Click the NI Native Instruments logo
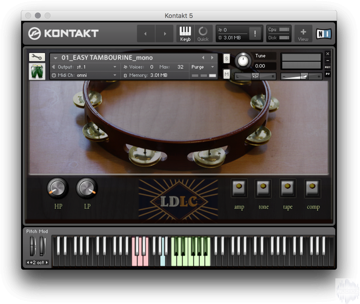 [324, 34]
